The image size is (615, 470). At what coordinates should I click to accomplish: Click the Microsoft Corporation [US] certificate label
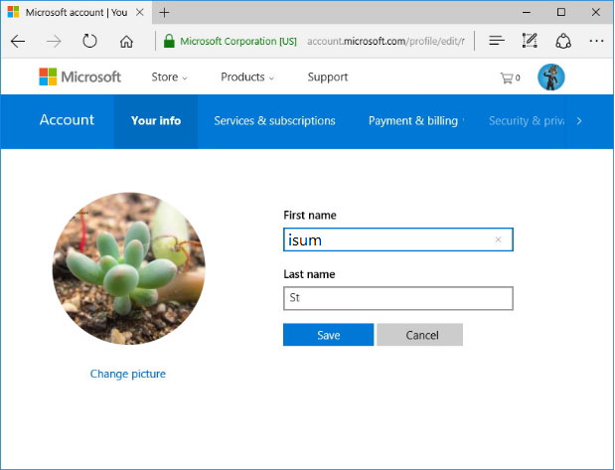point(238,41)
